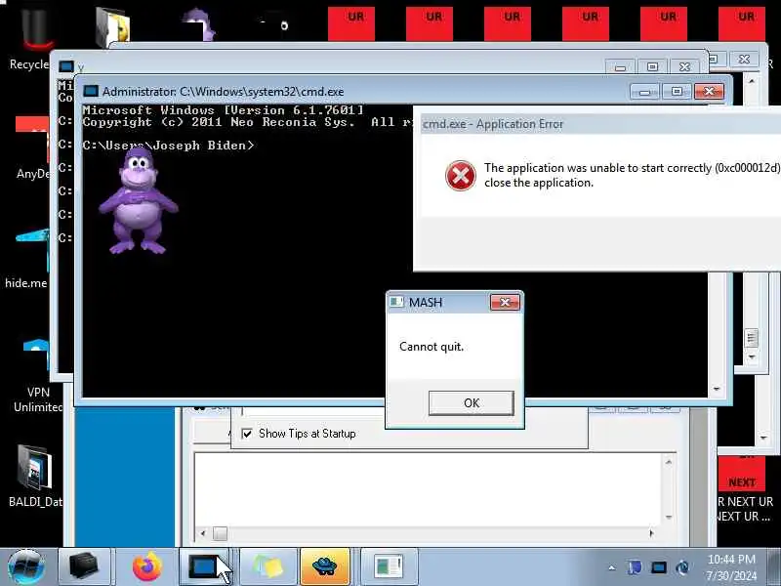Click the last red UR desktop icon

(742, 23)
